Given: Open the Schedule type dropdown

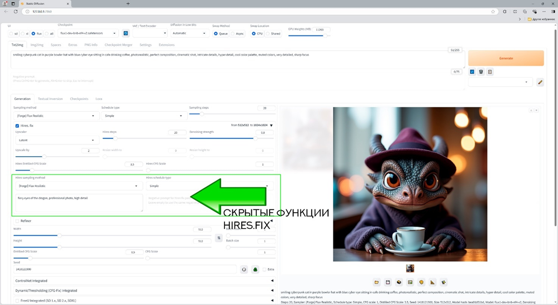Looking at the screenshot, I should click(x=144, y=116).
